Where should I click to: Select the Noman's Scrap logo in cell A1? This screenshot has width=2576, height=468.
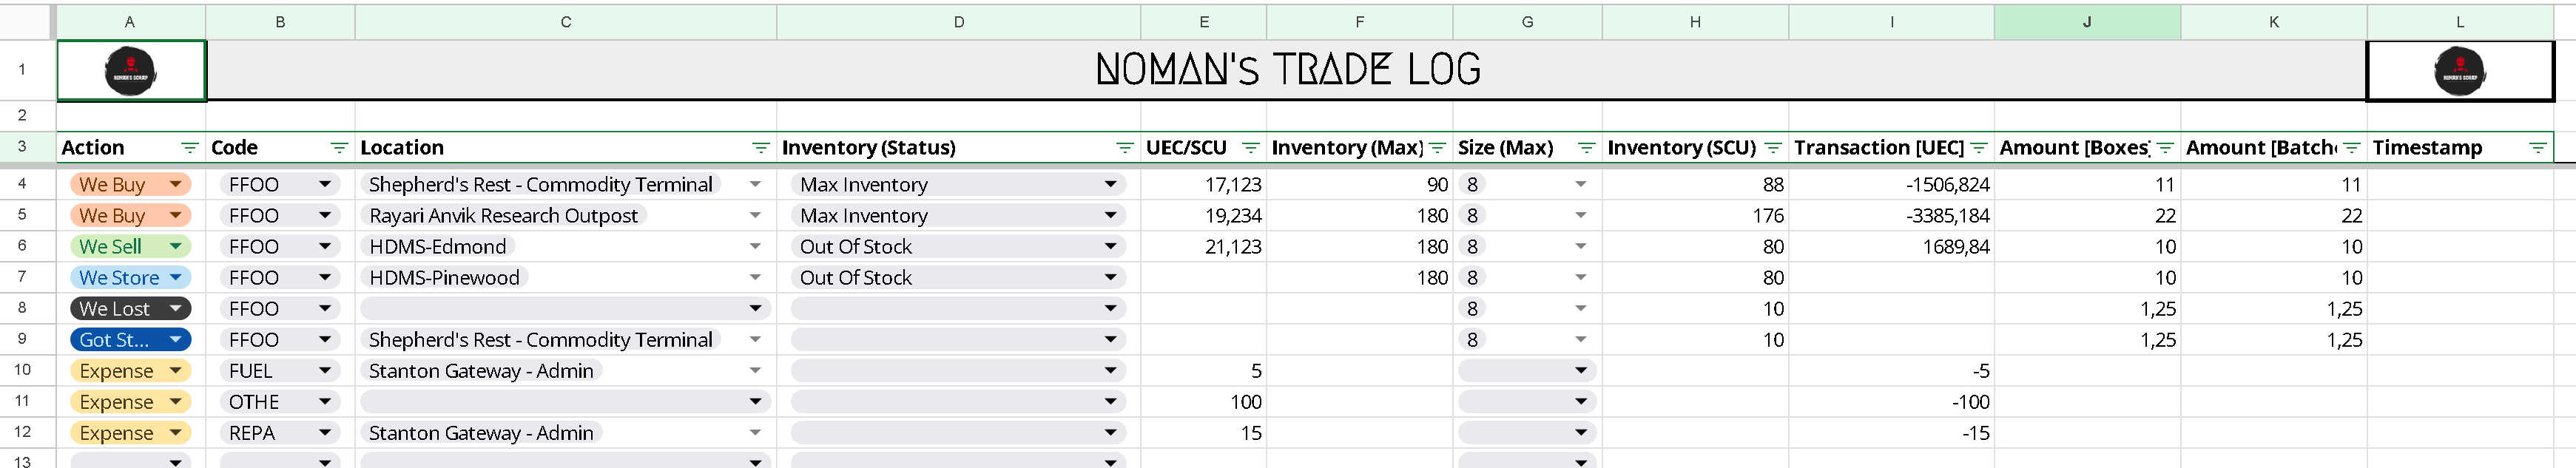[130, 70]
